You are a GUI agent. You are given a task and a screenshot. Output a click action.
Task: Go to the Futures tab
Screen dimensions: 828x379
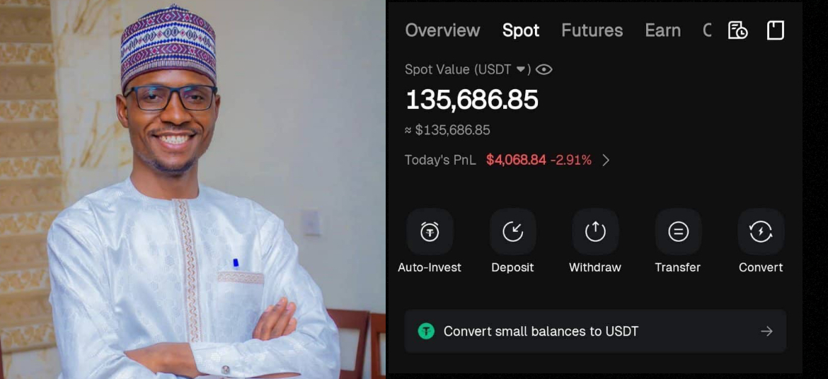(592, 30)
